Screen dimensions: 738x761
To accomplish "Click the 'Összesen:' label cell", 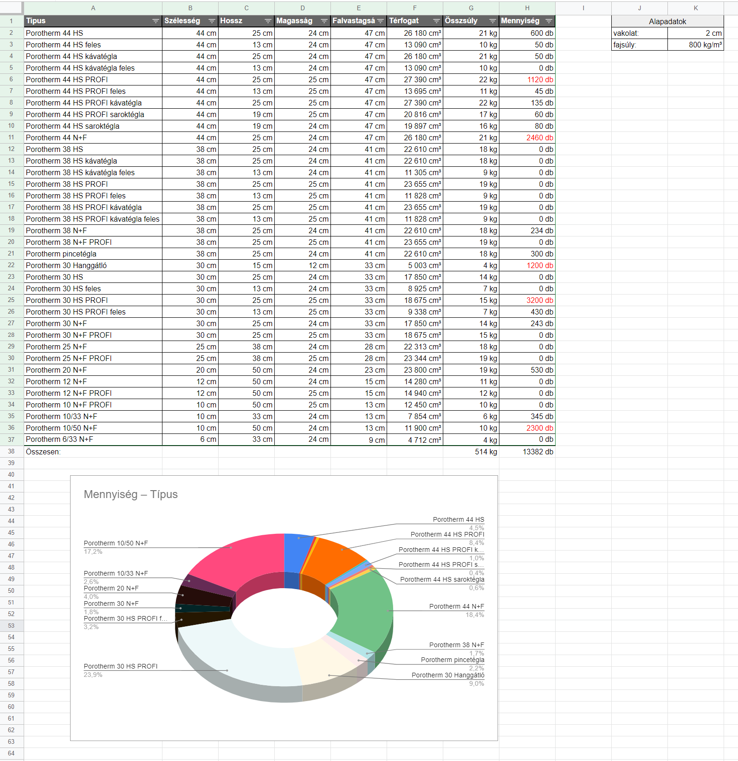I will (x=93, y=452).
